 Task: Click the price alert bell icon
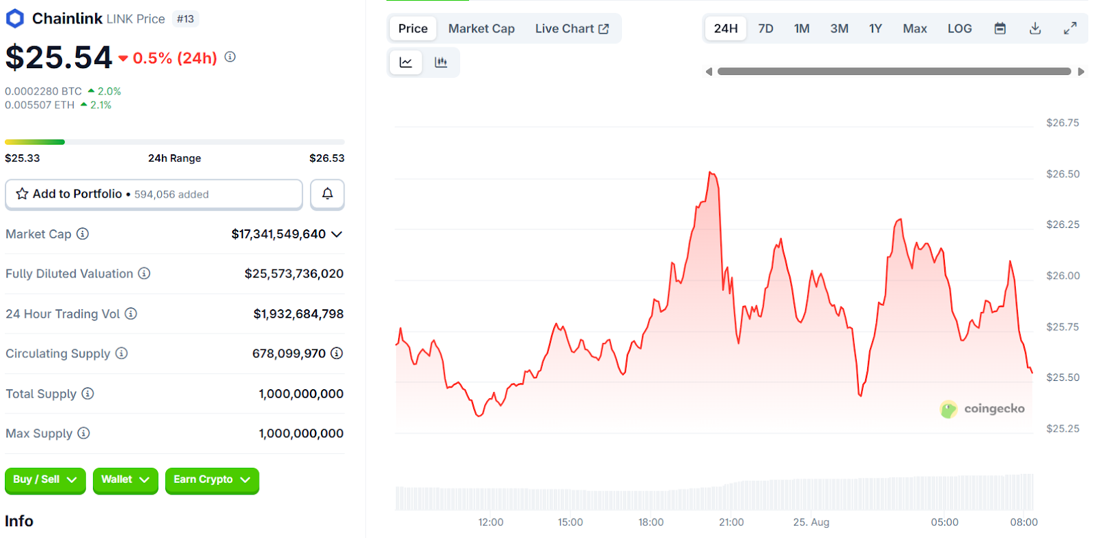tap(327, 194)
